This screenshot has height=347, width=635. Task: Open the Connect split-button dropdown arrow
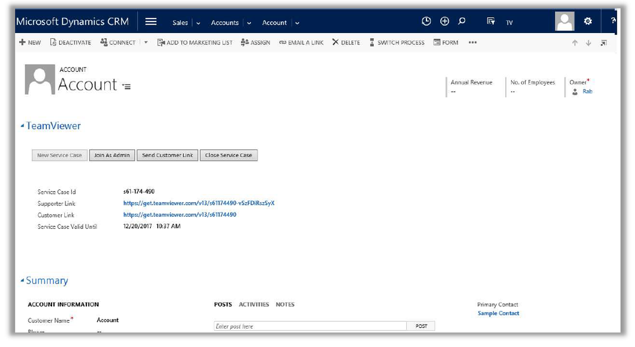pos(146,43)
